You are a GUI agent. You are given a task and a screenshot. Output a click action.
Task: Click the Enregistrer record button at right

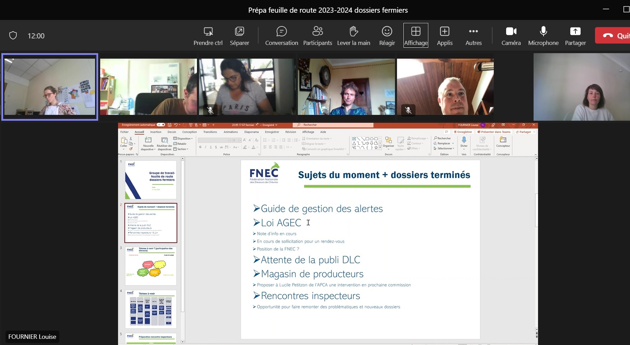click(x=463, y=132)
